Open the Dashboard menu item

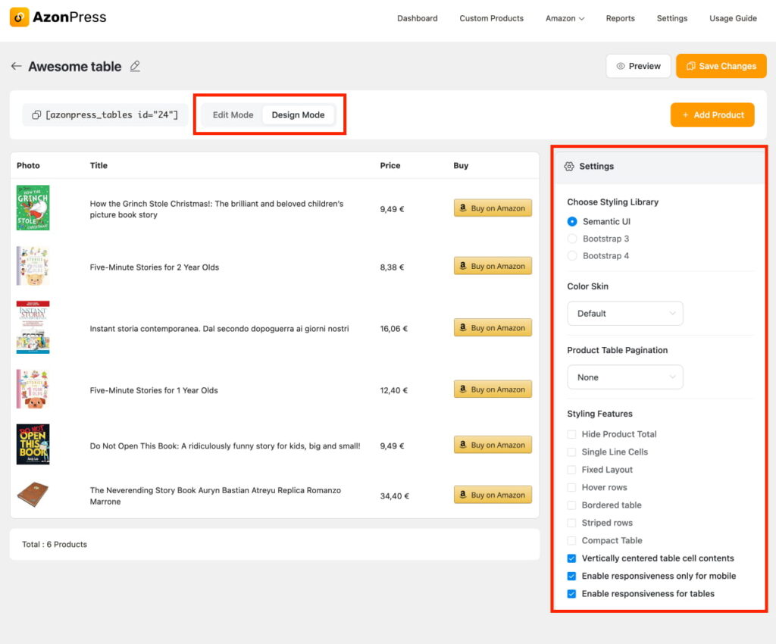click(x=418, y=18)
